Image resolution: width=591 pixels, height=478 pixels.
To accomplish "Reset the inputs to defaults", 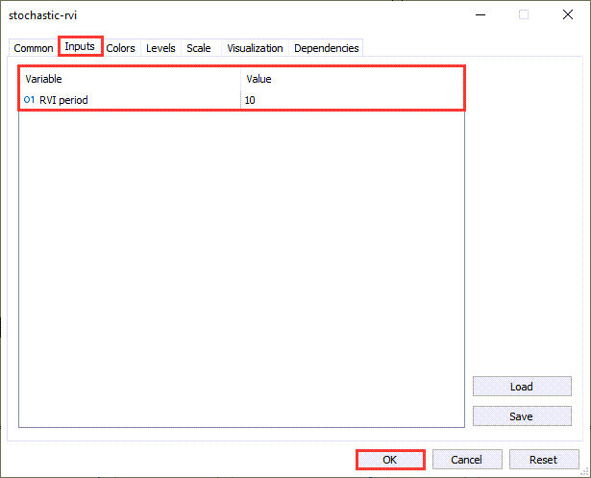I will 544,460.
